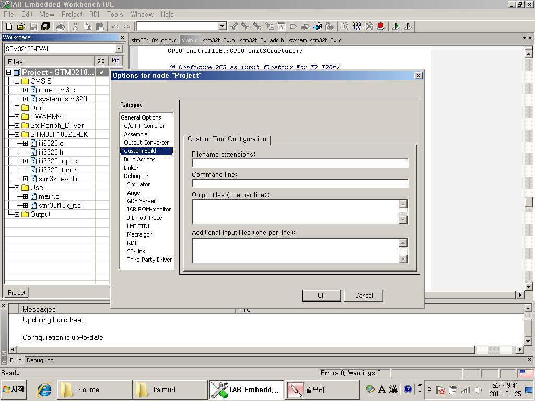Click the Go To line icon
Screen dimensions: 535x401
(282, 27)
